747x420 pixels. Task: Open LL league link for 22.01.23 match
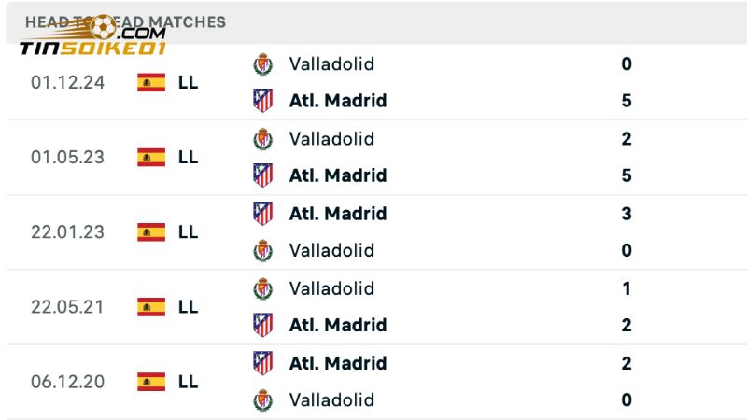click(x=188, y=231)
